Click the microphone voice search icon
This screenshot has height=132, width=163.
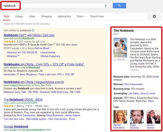coord(106,6)
